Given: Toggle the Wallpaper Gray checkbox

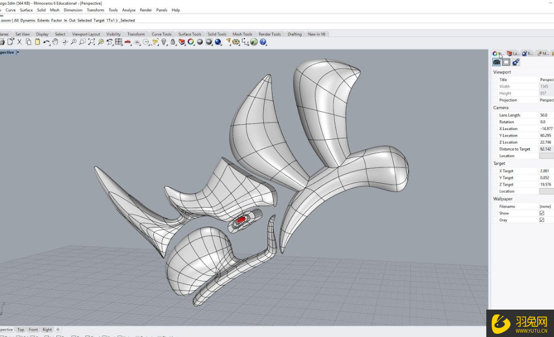Looking at the screenshot, I should tap(542, 220).
